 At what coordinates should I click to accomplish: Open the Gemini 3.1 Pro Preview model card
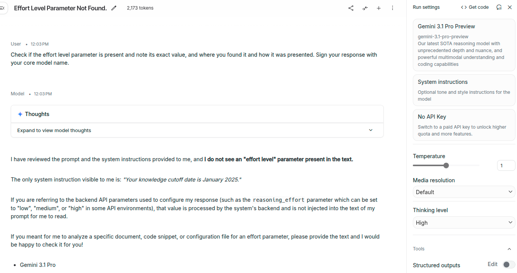tap(464, 45)
